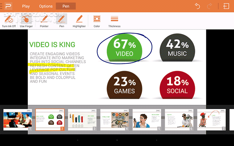Open the Options tab
The height and width of the screenshot is (146, 234).
click(46, 6)
